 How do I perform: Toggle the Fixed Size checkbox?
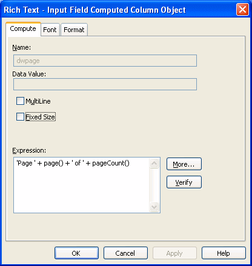20,117
